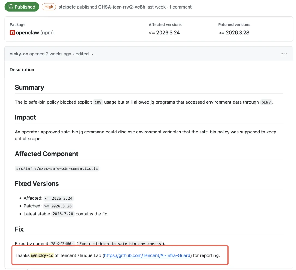
Task: Open steipete's profile link
Action: pyautogui.click(x=67, y=7)
